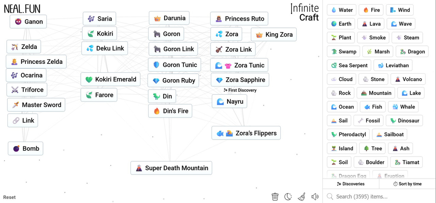436x203 pixels.
Task: Choose Swamp sidebar item
Action: pyautogui.click(x=343, y=52)
